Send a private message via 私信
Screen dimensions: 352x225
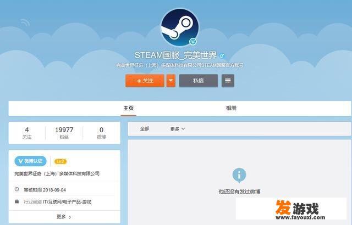(199, 81)
